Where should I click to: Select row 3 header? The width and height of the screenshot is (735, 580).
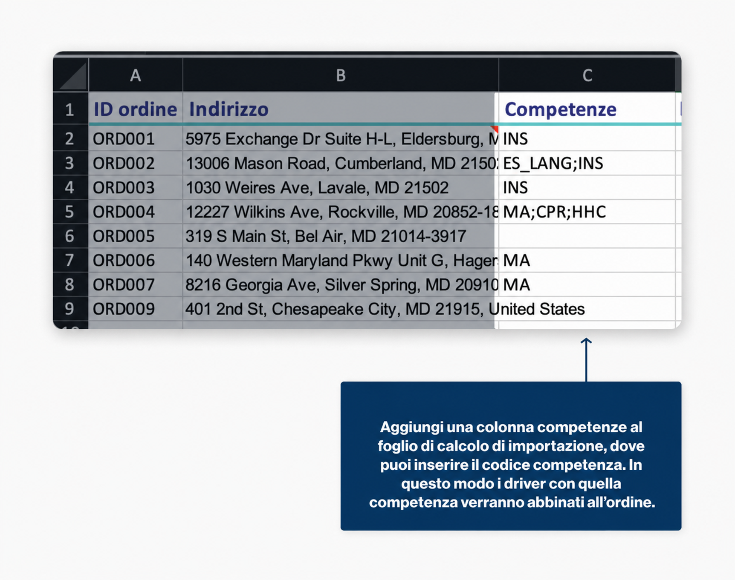click(x=70, y=163)
